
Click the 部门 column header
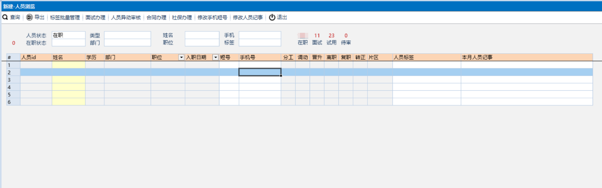[x=128, y=57]
